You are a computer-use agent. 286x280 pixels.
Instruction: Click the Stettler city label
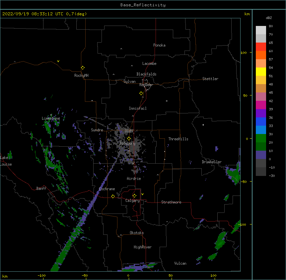(x=210, y=79)
